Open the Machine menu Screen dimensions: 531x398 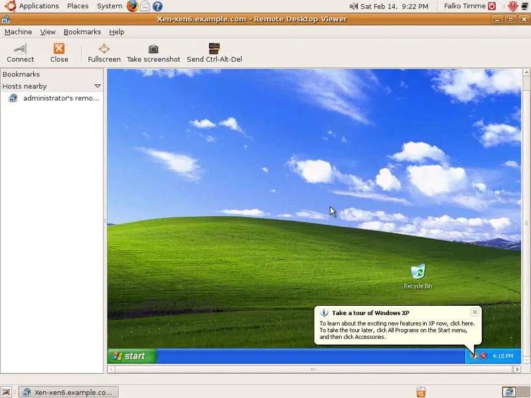tap(19, 32)
